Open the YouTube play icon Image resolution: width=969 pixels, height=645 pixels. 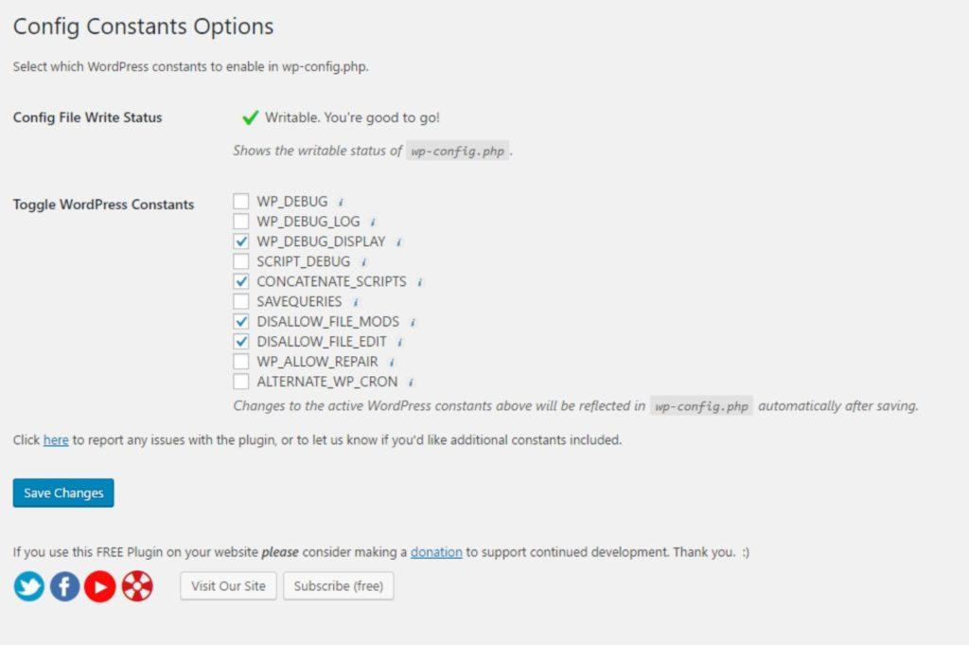100,586
